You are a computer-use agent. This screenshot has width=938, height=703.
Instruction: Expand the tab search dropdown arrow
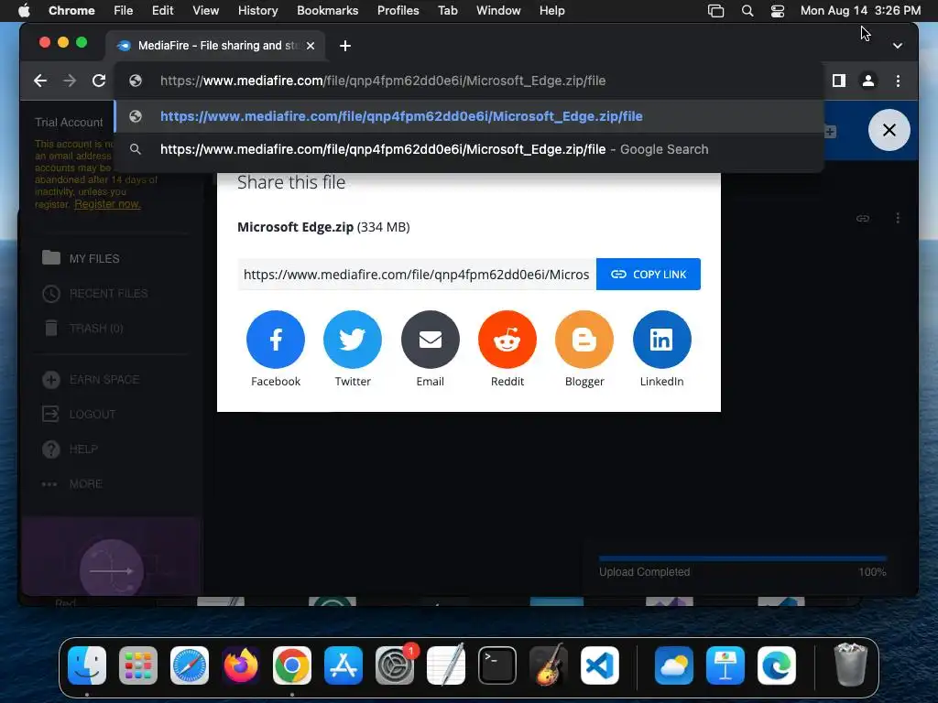(898, 46)
